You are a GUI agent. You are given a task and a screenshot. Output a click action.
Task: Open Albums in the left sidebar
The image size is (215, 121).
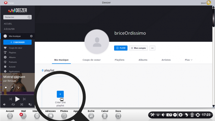pos(12,57)
